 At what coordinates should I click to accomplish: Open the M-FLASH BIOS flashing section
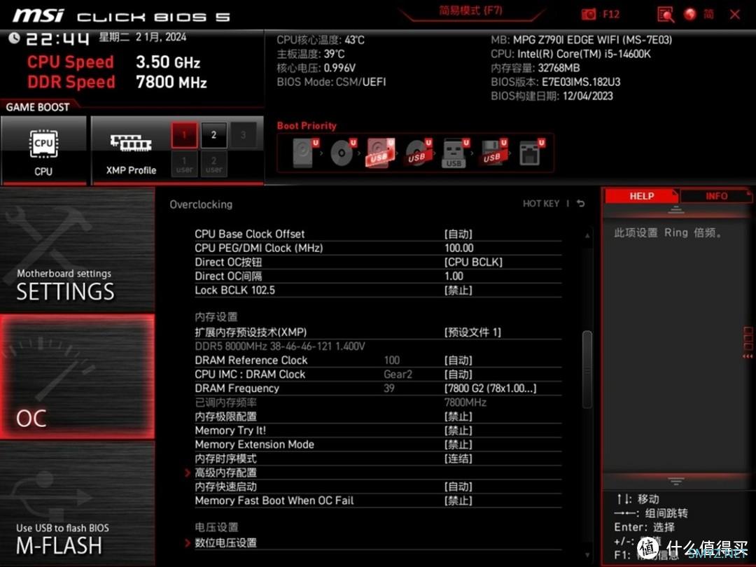click(x=77, y=503)
